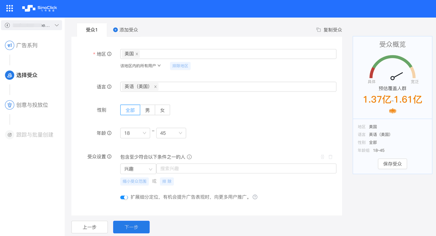This screenshot has width=436, height=236.
Task: Click the audience gauge meter
Action: coord(393,67)
